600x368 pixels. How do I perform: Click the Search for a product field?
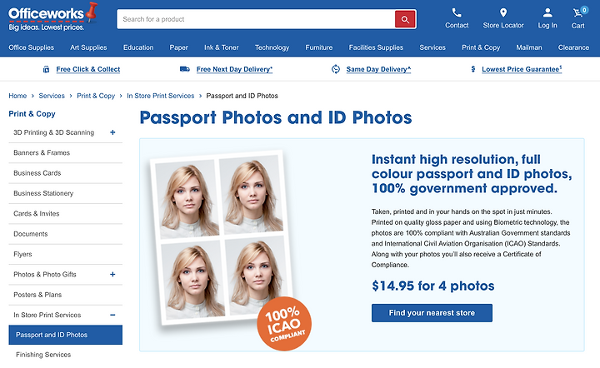256,19
